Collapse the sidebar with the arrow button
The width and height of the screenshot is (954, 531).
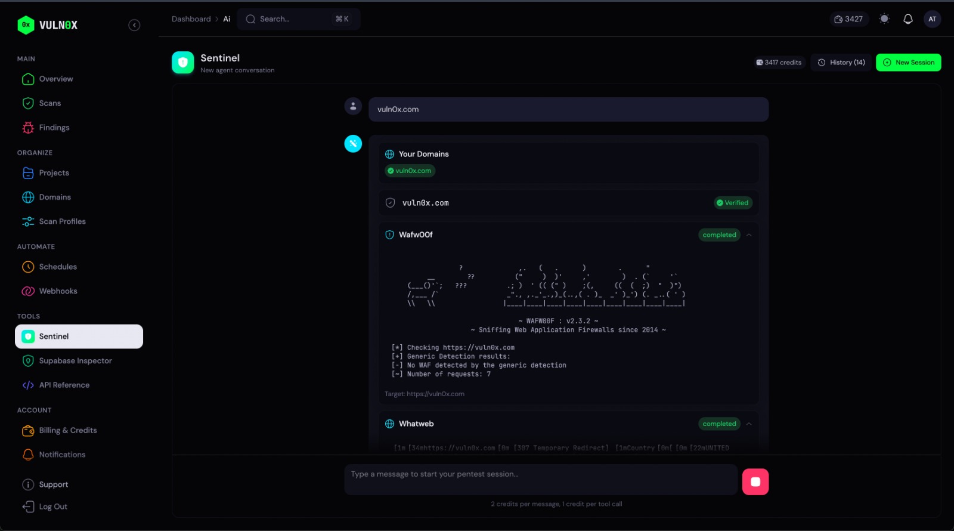[x=134, y=25]
